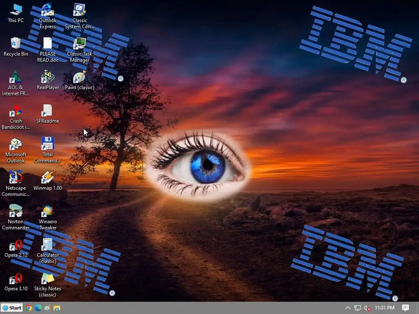Launch Google Chrome from the taskbar
The image size is (419, 314).
tap(29, 308)
